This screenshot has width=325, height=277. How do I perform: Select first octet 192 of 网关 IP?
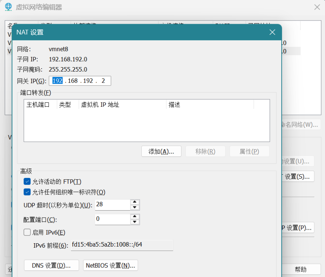[x=57, y=81]
